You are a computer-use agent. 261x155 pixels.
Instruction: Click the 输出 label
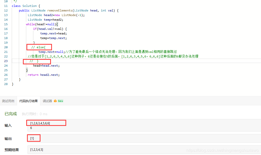[x=8, y=139]
